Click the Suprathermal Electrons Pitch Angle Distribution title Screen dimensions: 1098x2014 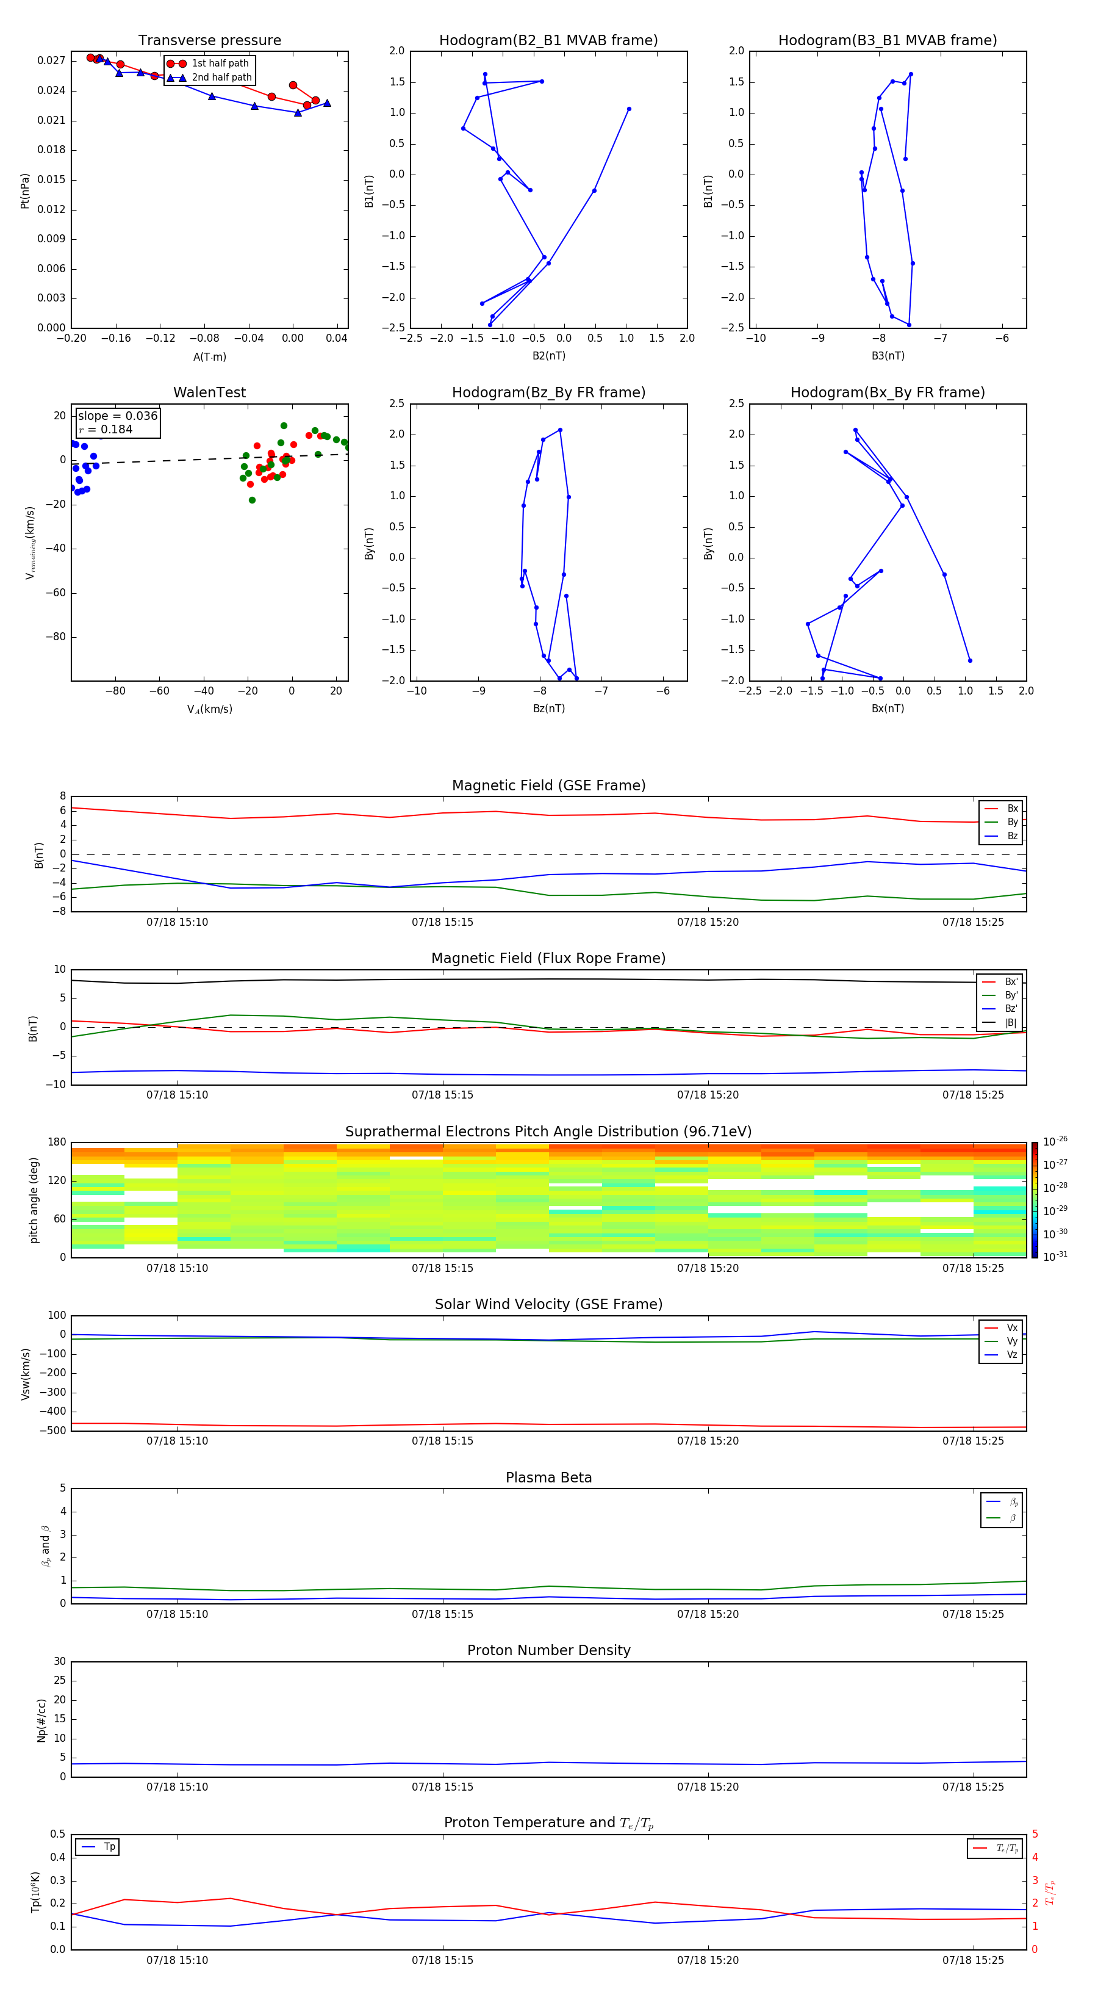pos(548,1132)
